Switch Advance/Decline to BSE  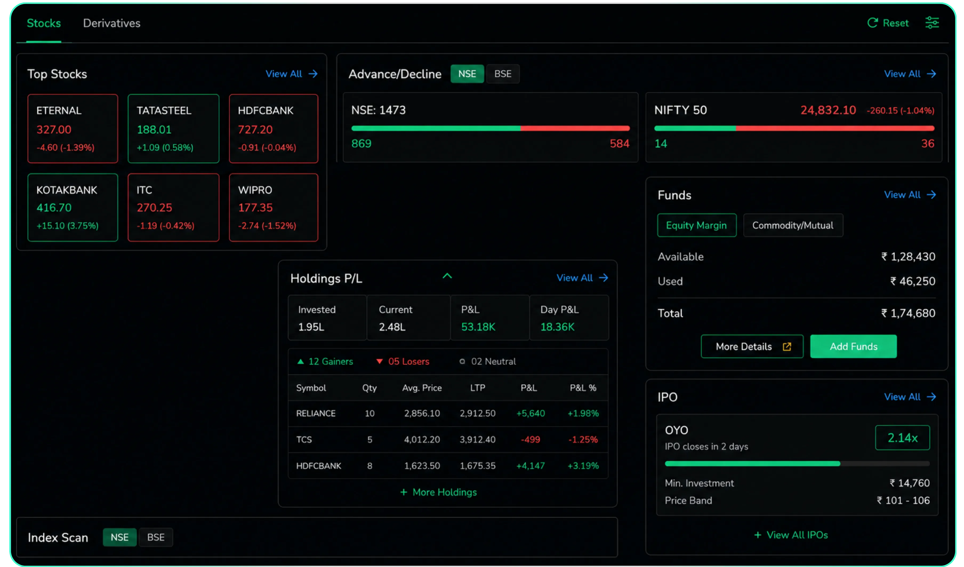[503, 74]
